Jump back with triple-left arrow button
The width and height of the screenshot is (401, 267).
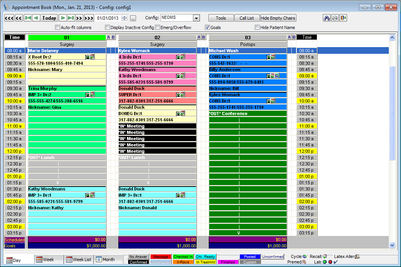(x=9, y=18)
